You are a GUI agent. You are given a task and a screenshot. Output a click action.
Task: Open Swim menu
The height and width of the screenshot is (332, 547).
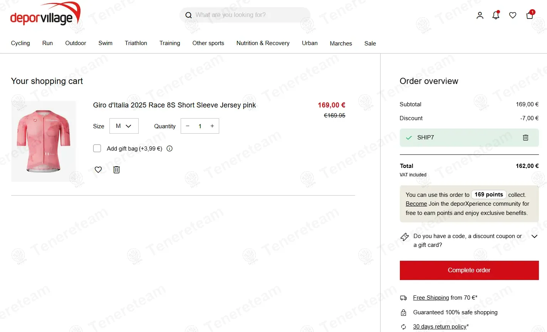tap(106, 43)
